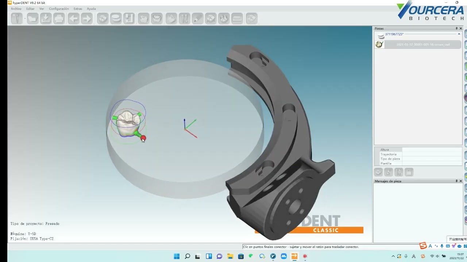Open Microsoft Store from the taskbar
This screenshot has height=262, width=467.
tap(241, 256)
